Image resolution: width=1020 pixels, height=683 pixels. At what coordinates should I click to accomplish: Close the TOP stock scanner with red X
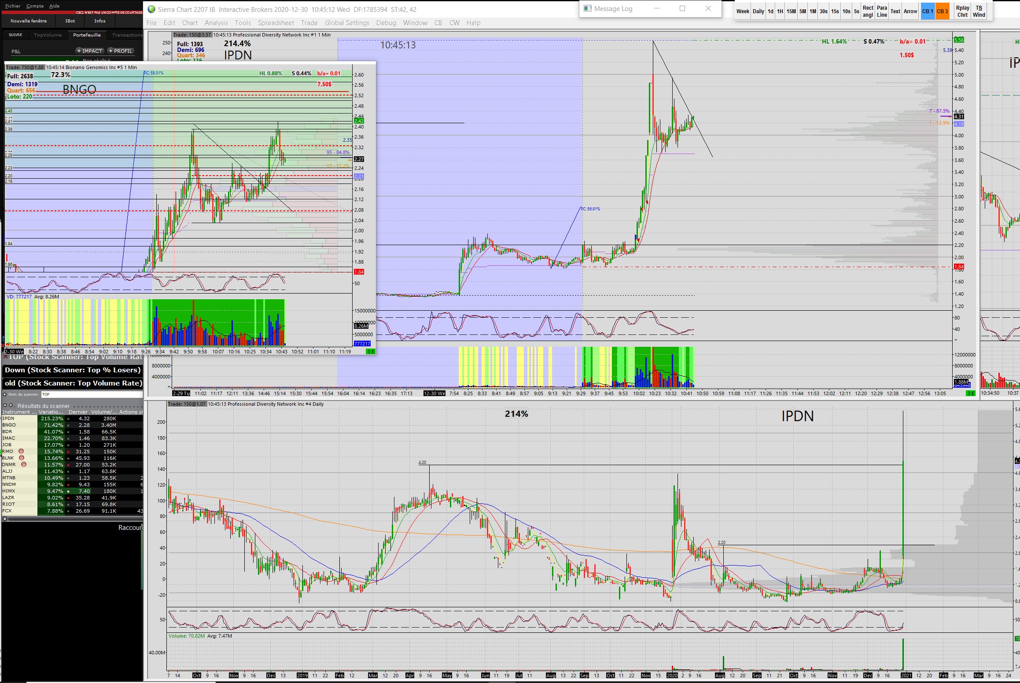[x=6, y=357]
